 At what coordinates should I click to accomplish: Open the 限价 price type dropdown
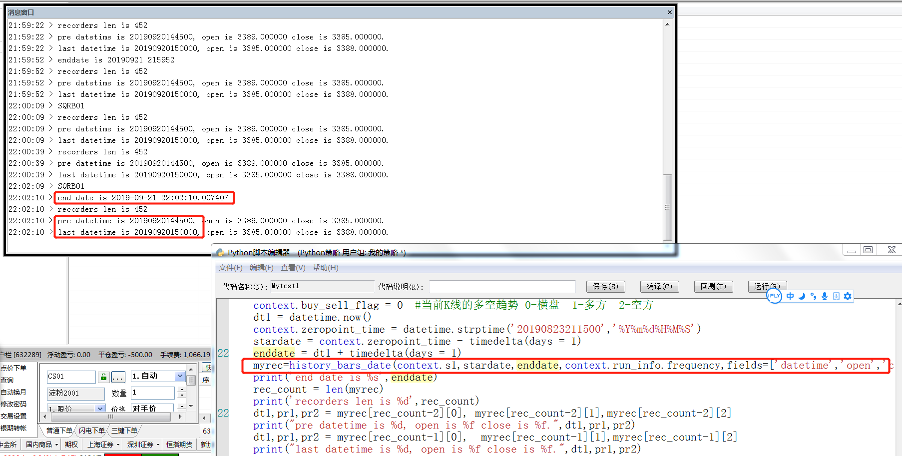click(x=100, y=409)
